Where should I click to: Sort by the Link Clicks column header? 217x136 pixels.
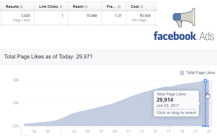(x=49, y=7)
